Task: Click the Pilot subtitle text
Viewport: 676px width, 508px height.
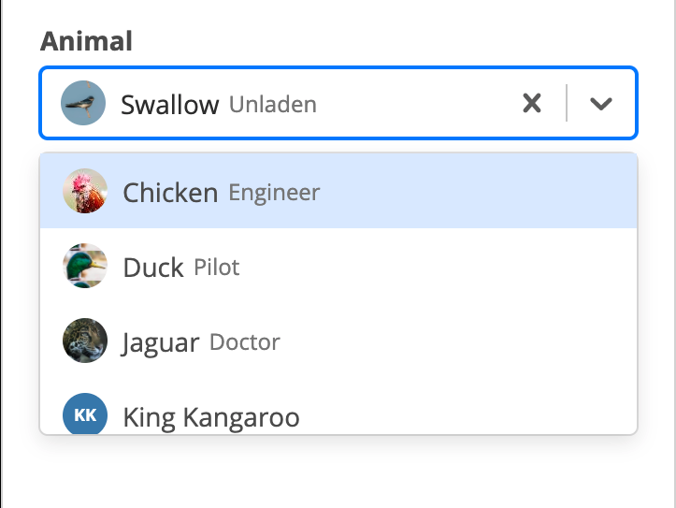Action: [217, 268]
